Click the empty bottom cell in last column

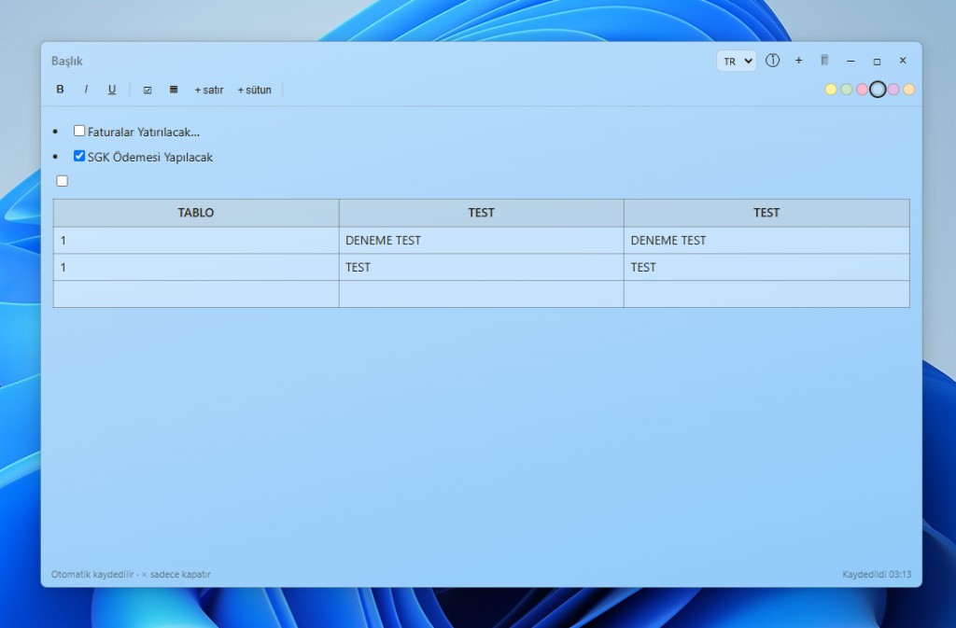[766, 294]
